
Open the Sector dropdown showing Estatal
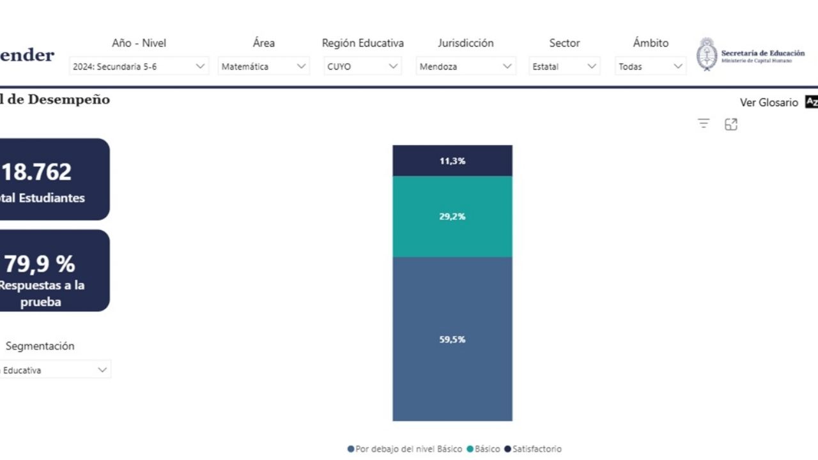coord(564,66)
